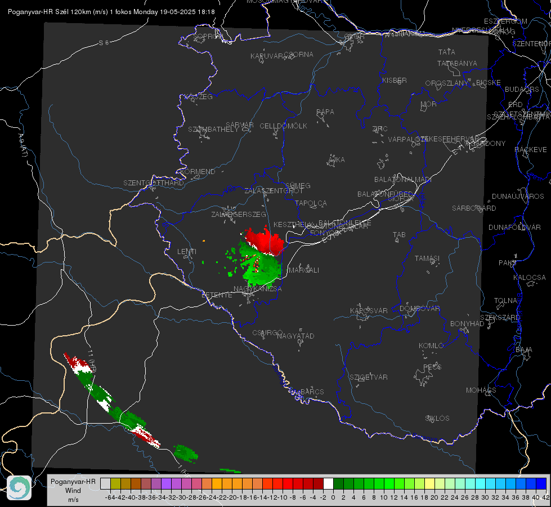Click the NAGYATÁD town label
The width and height of the screenshot is (551, 507).
click(295, 336)
